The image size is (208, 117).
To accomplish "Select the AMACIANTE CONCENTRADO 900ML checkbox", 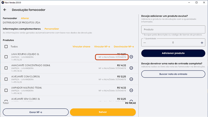I will (6, 68).
